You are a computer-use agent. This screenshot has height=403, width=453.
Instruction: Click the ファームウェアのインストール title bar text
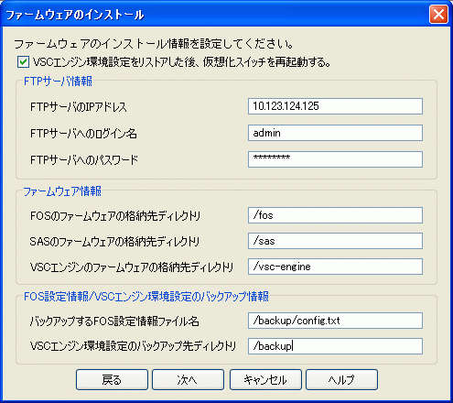(75, 15)
